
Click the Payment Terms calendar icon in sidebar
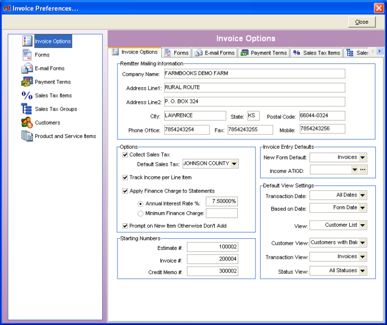[27, 82]
